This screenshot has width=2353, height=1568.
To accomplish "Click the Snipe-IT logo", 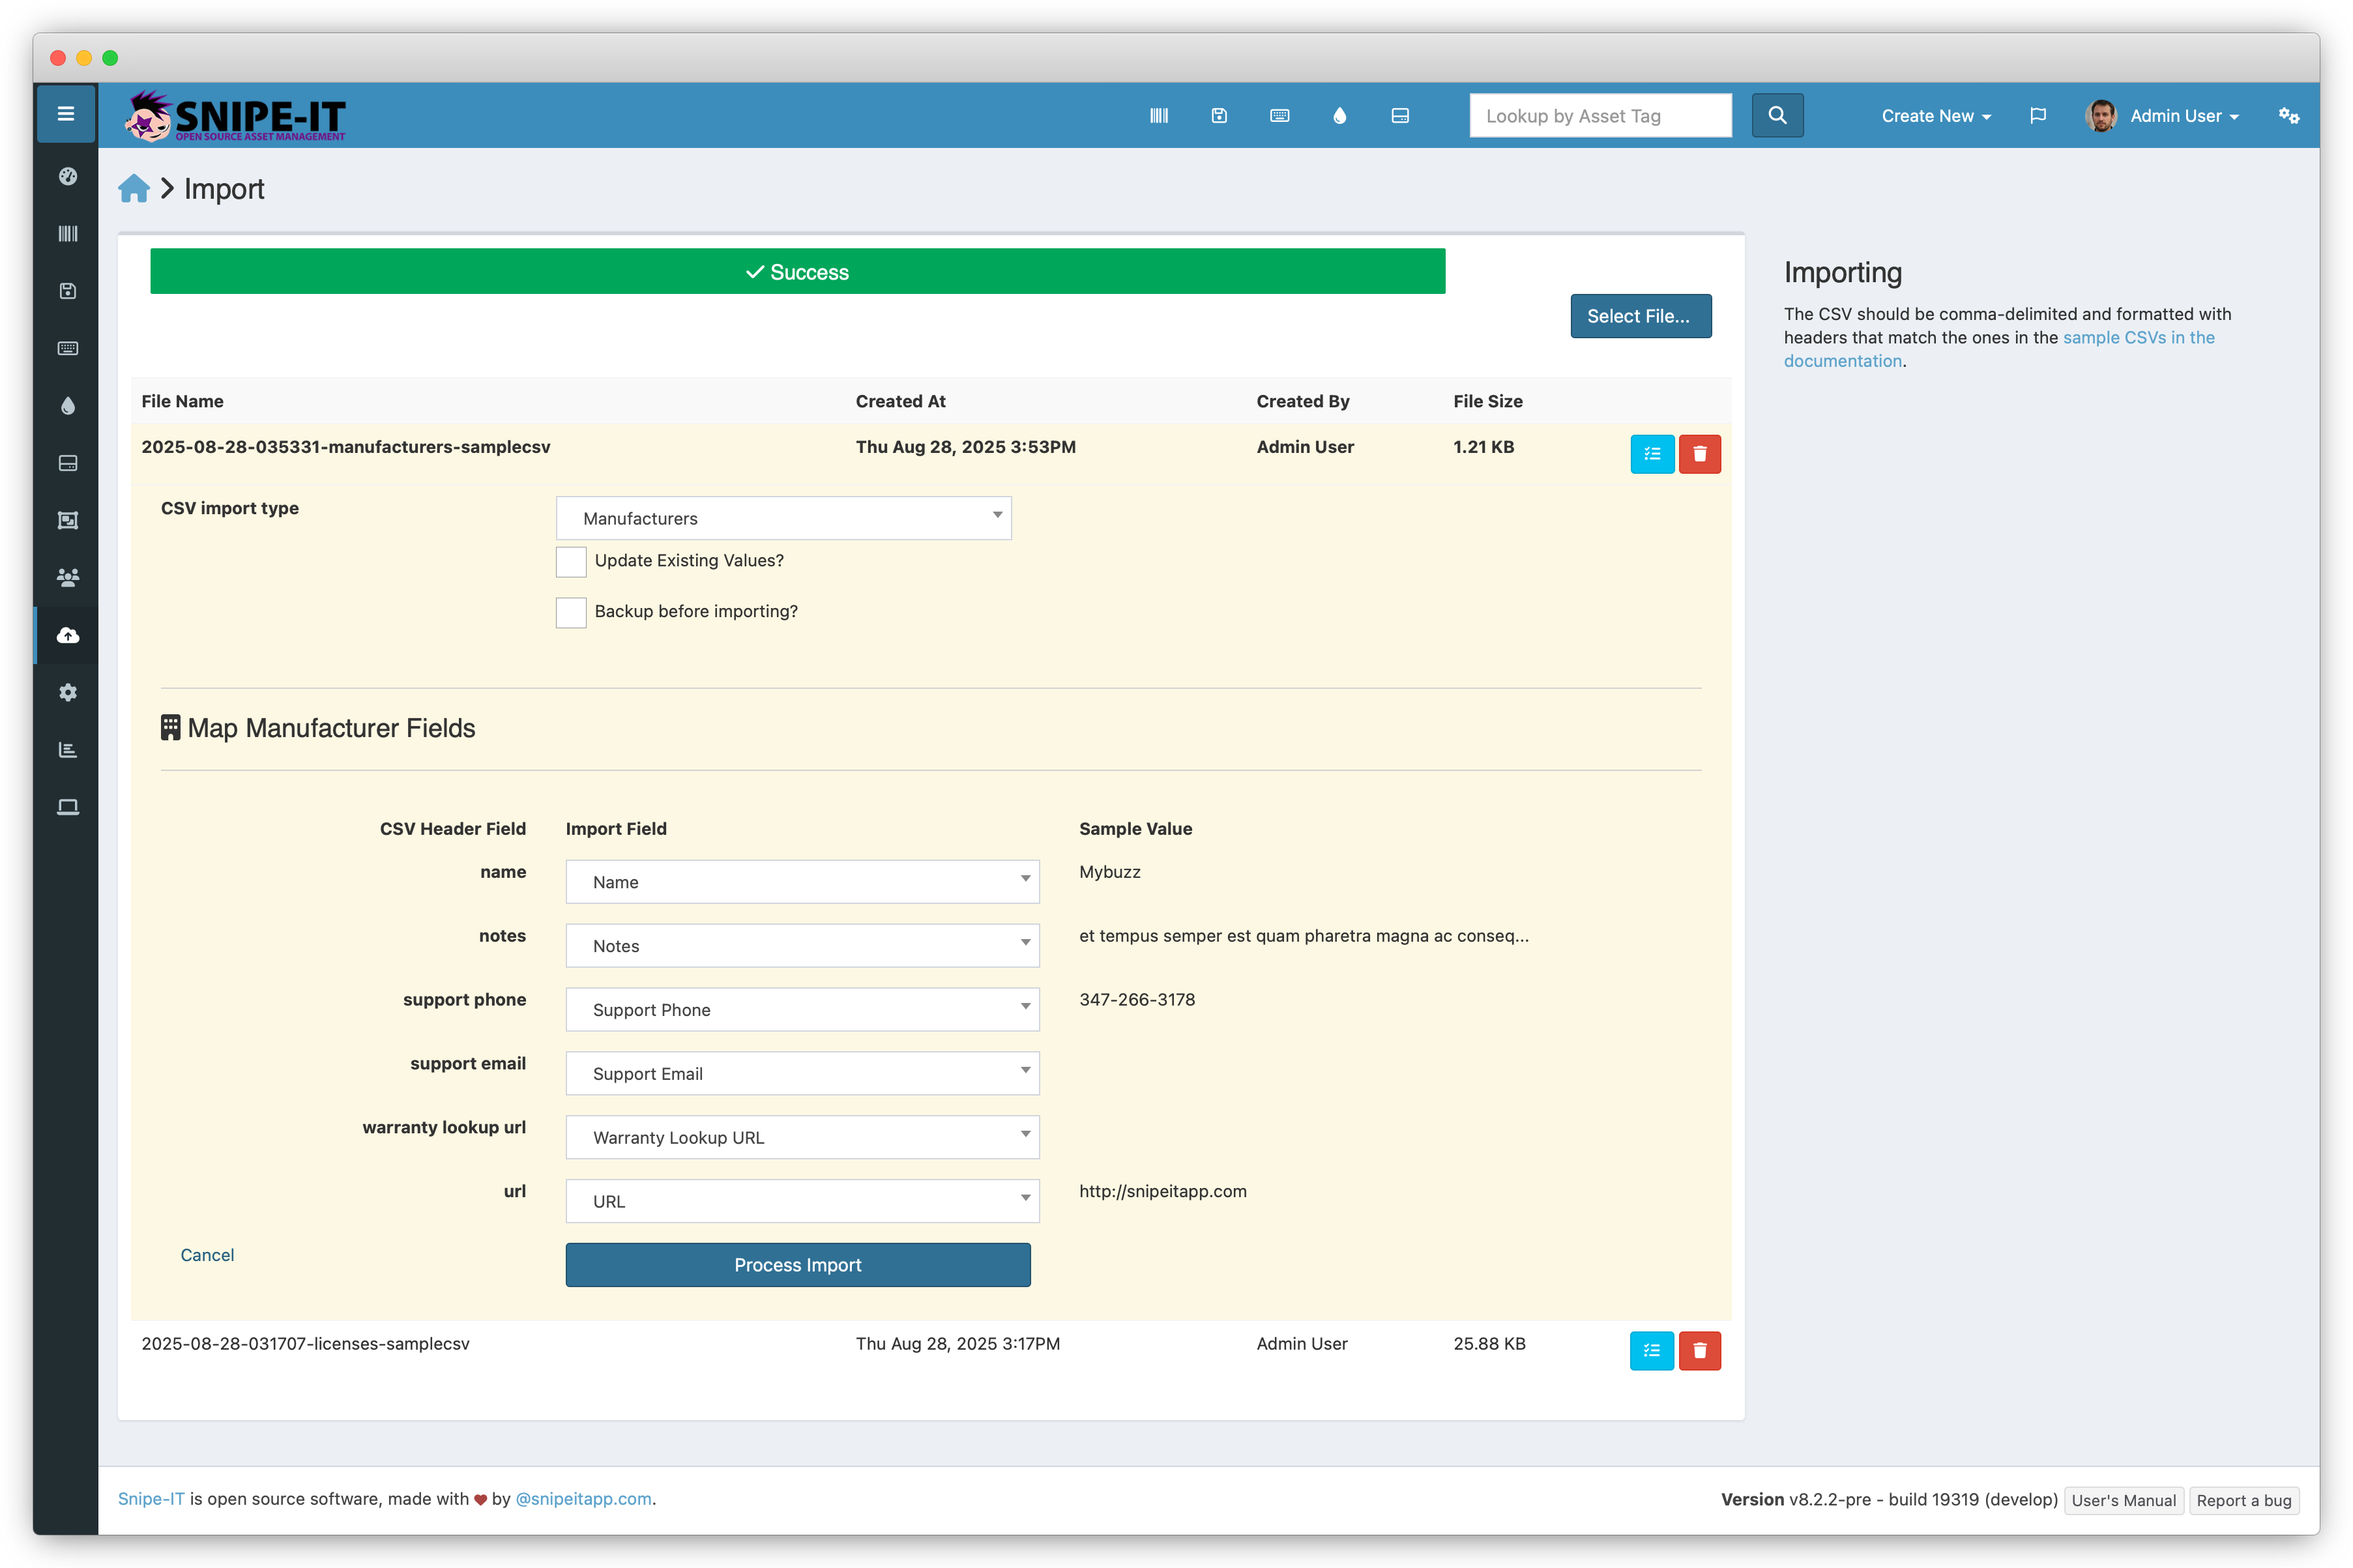I will (x=235, y=116).
